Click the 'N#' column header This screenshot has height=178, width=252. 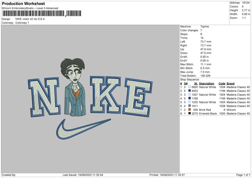click(186, 84)
